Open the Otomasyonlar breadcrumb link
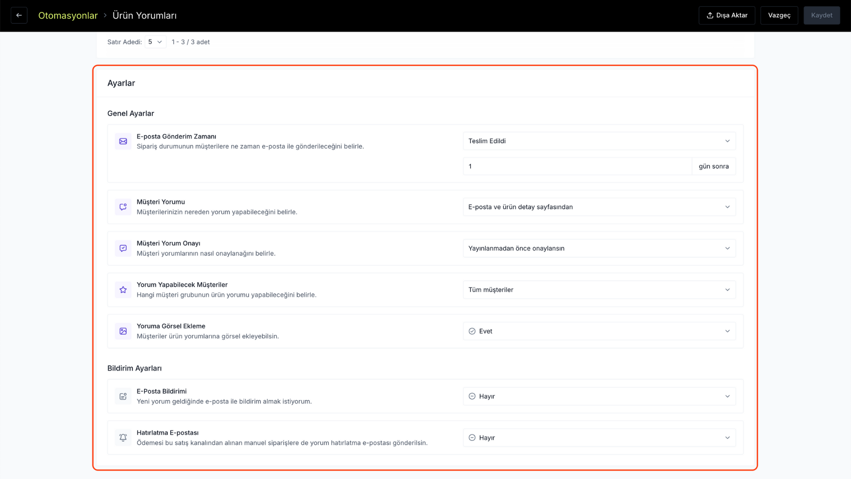This screenshot has height=479, width=851. point(68,16)
